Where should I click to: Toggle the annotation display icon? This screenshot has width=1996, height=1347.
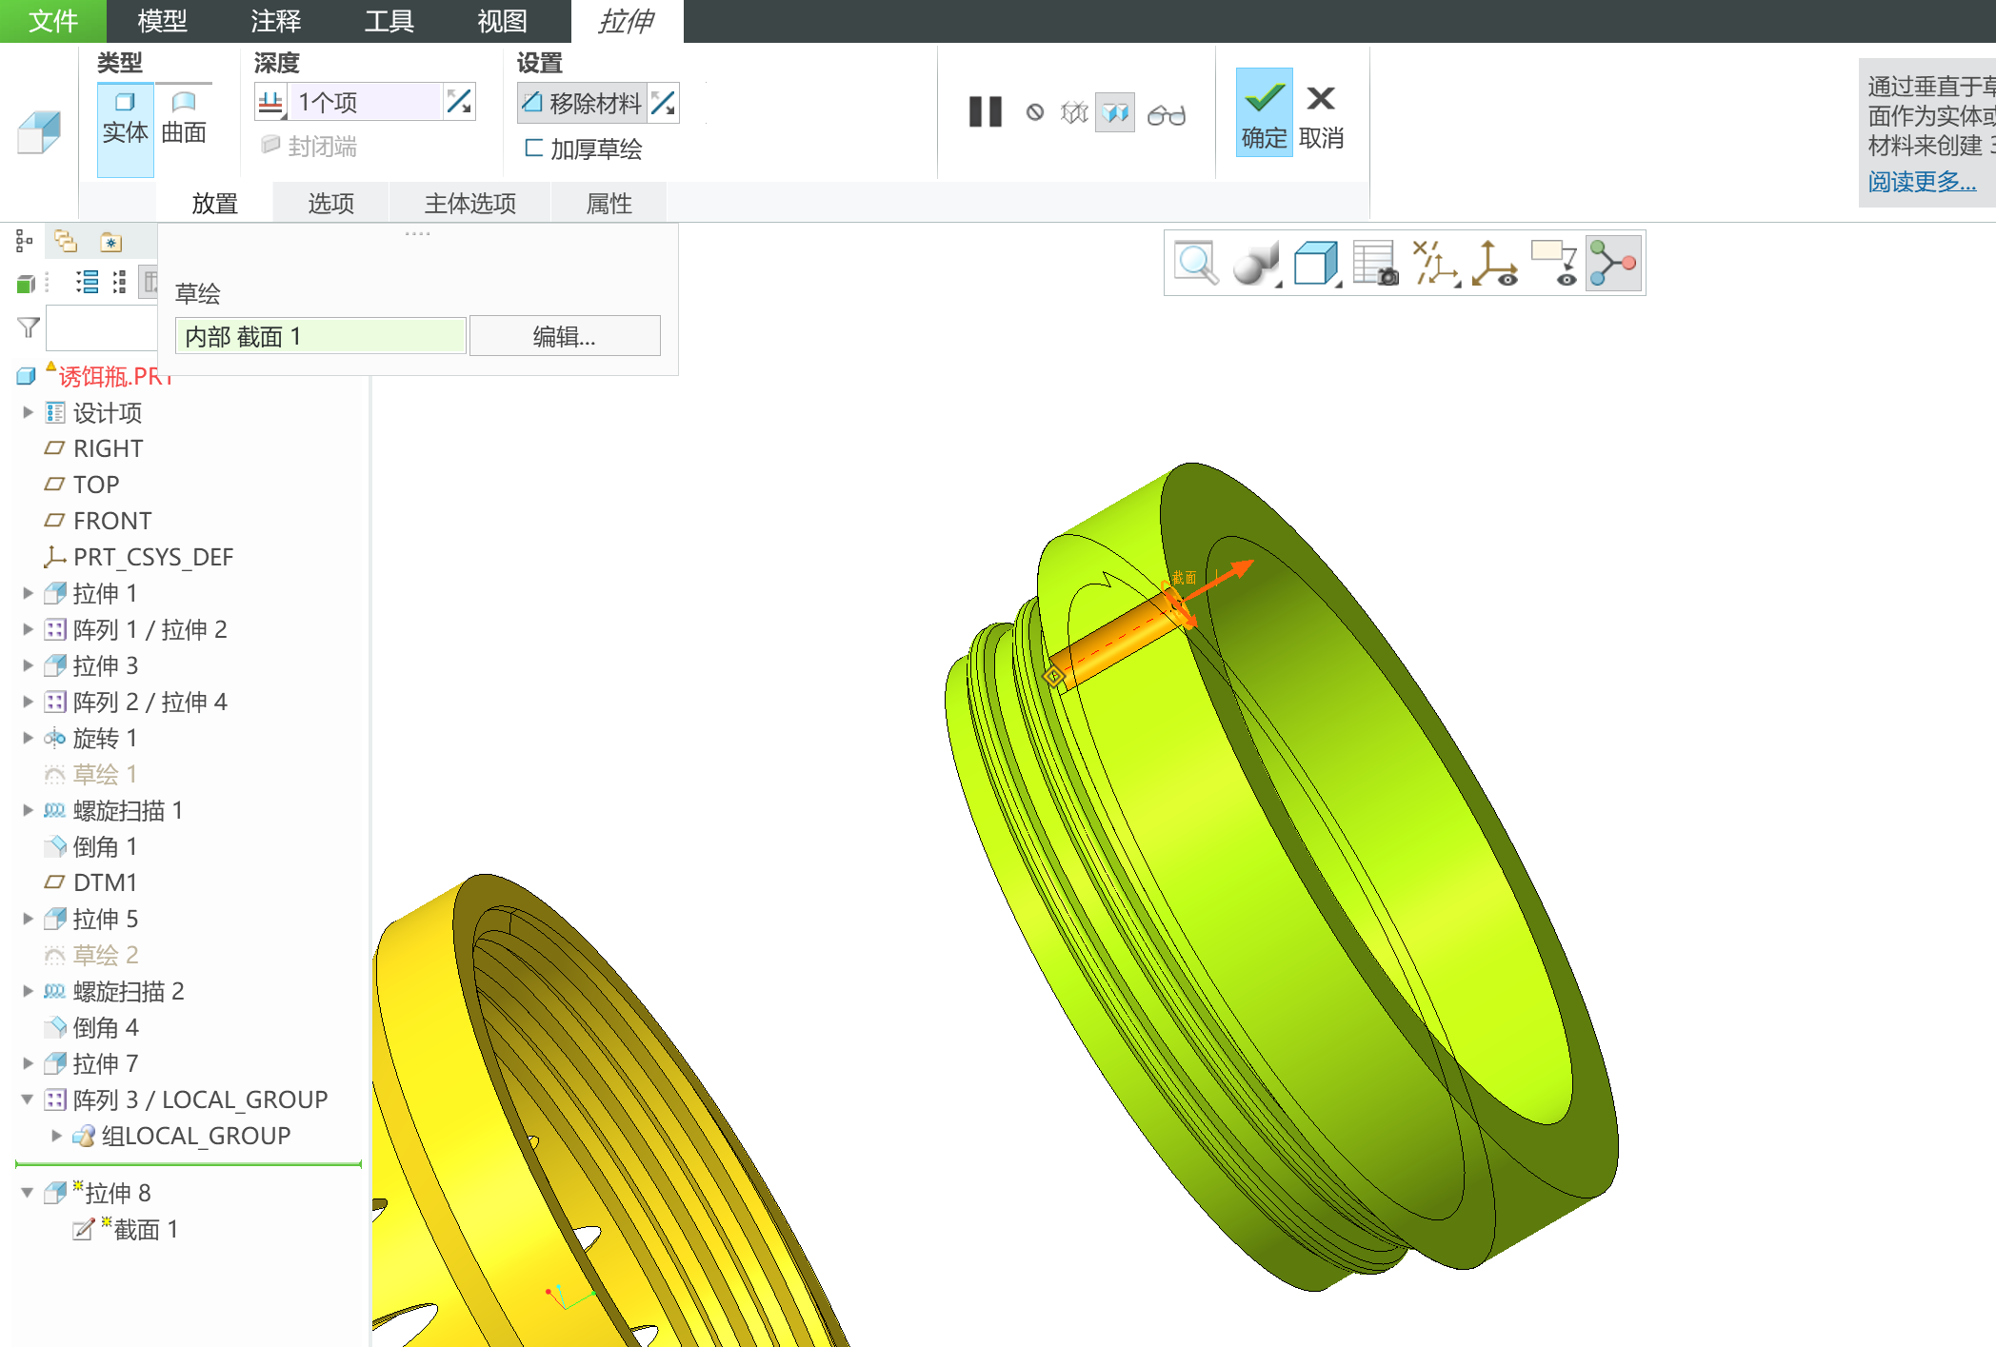pos(1554,263)
